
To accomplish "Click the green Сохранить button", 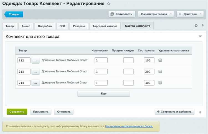I will pyautogui.click(x=17, y=112).
